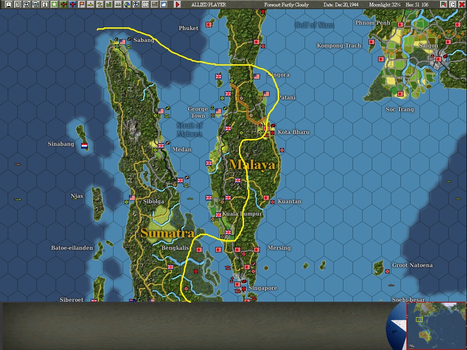467x350 pixels.
Task: Click the 'ALLIED PLAYER' label
Action: point(209,5)
